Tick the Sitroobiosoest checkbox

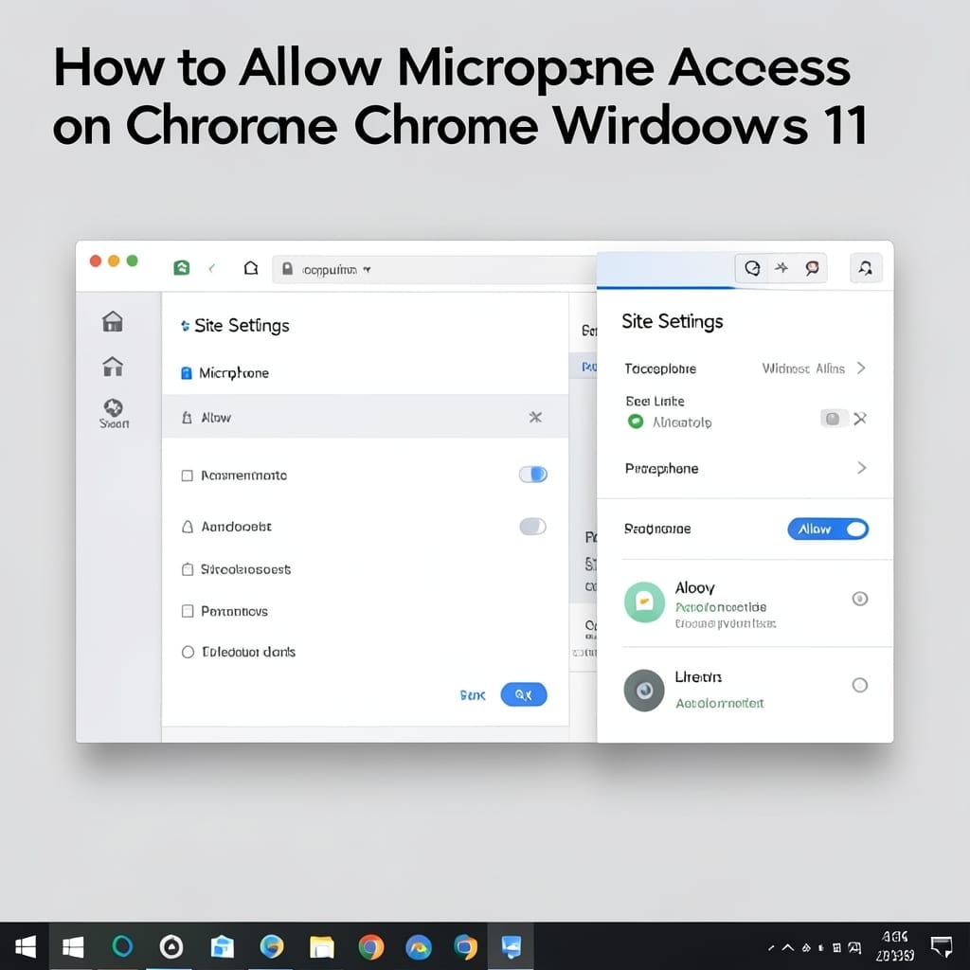[187, 569]
